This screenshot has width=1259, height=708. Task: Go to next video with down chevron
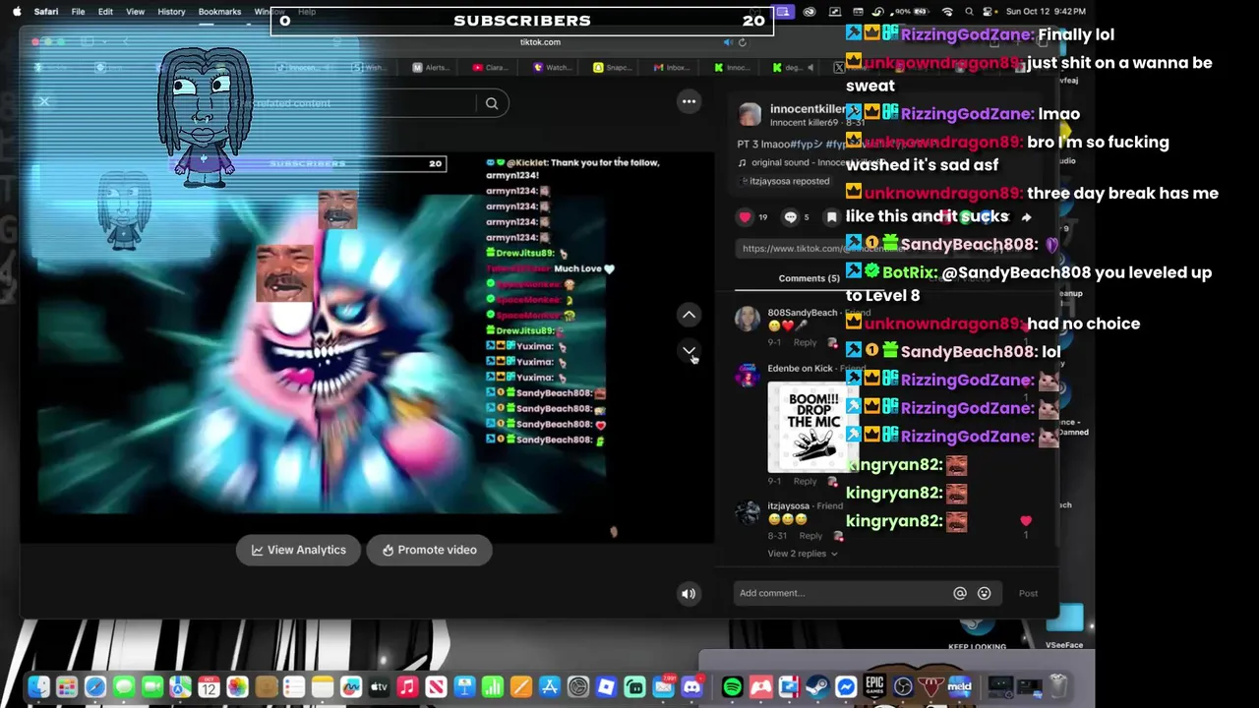pyautogui.click(x=689, y=351)
